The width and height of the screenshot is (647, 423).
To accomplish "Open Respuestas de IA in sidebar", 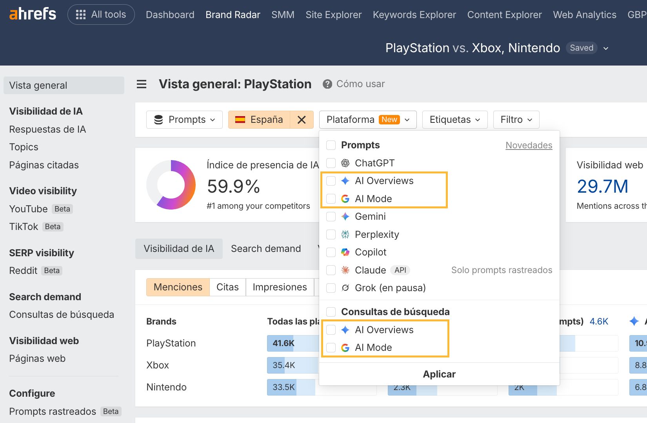I will coord(47,129).
